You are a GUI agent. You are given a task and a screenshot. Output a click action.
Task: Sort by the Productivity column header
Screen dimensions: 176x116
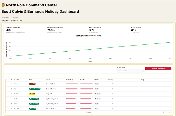(70, 80)
